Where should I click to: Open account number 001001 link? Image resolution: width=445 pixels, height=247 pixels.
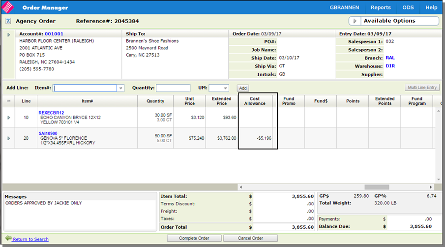click(x=54, y=34)
